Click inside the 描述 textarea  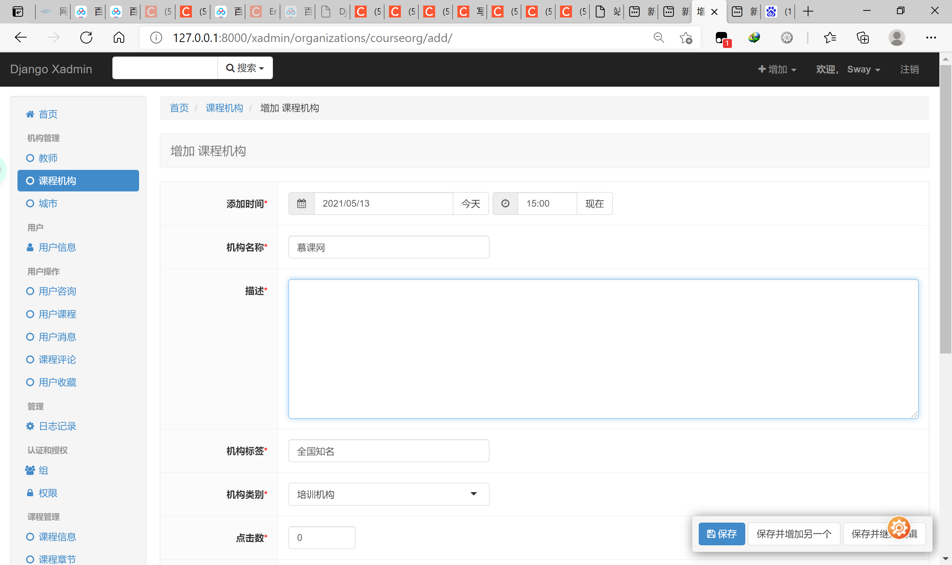[603, 349]
